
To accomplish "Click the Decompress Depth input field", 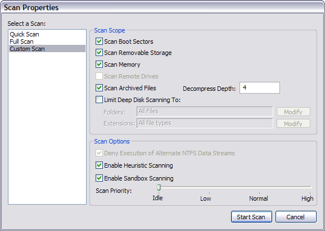I will click(260, 88).
